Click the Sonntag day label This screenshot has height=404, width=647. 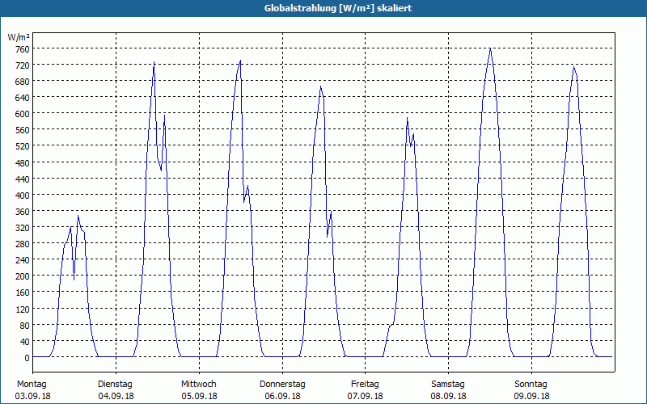(x=531, y=385)
